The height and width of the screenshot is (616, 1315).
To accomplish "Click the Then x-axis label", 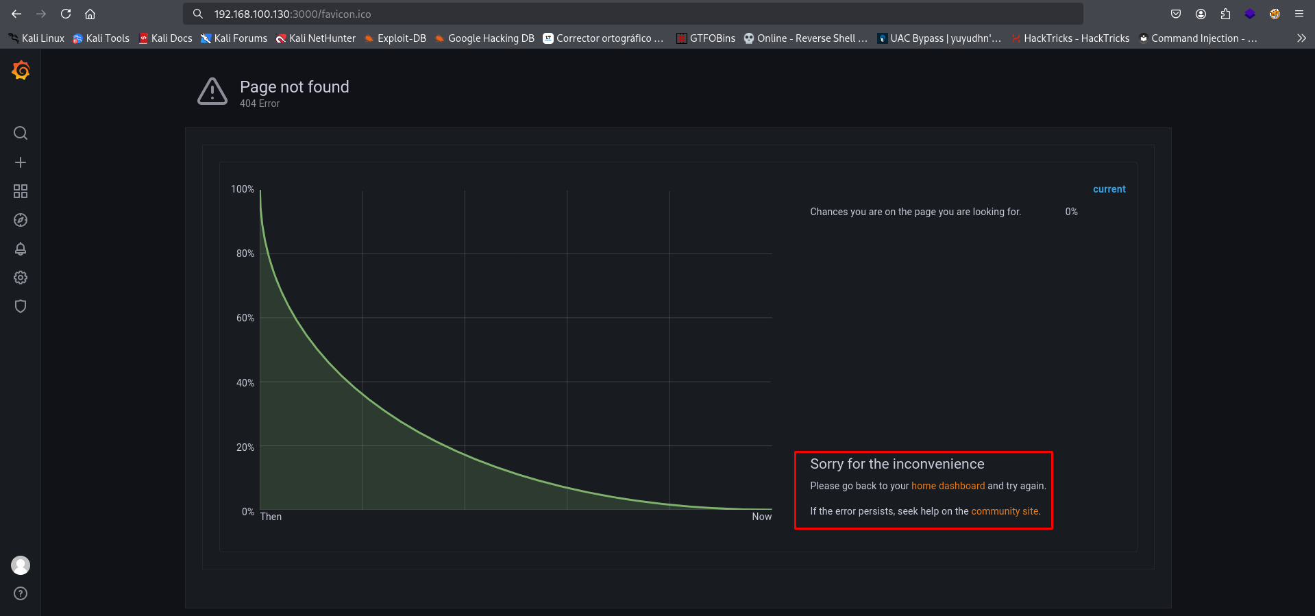I will click(x=271, y=517).
